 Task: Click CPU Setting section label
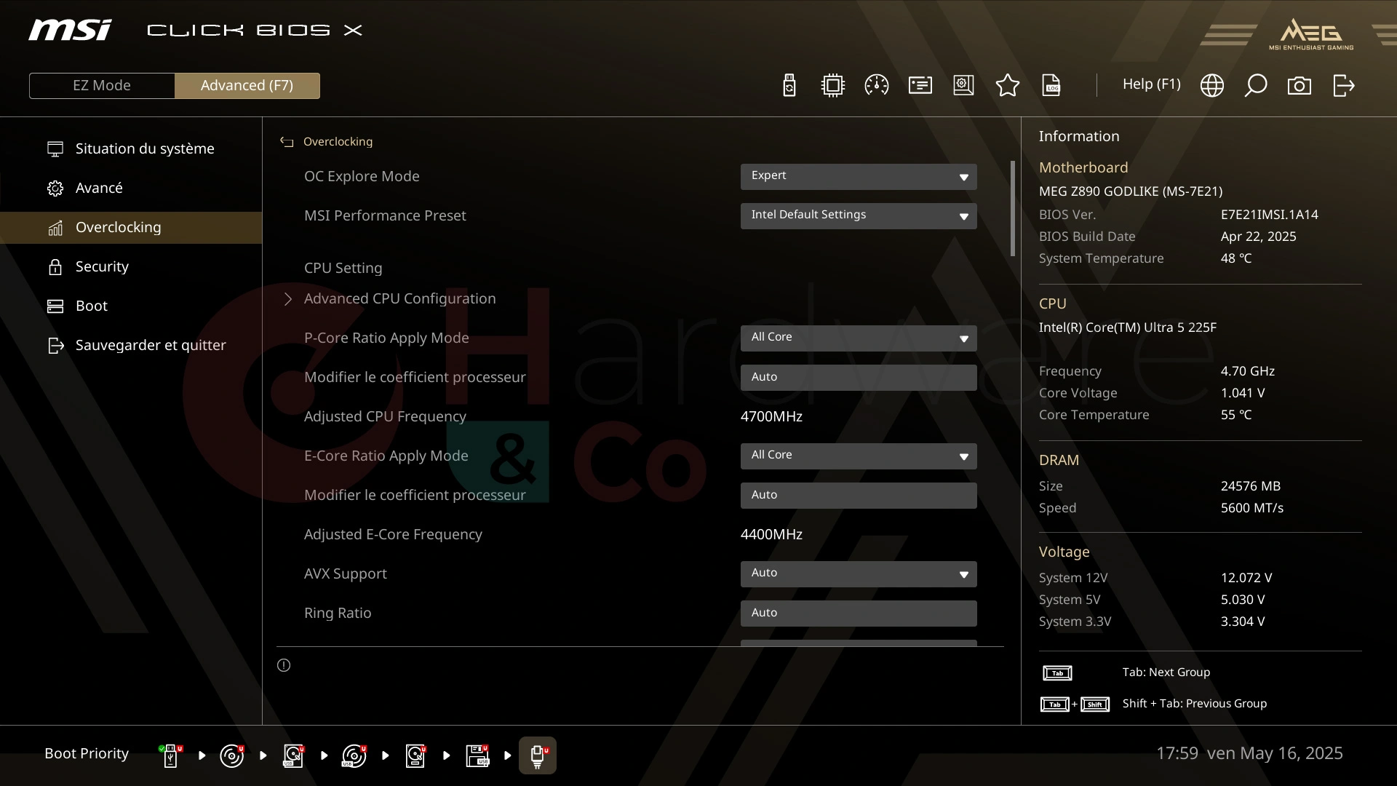click(343, 268)
